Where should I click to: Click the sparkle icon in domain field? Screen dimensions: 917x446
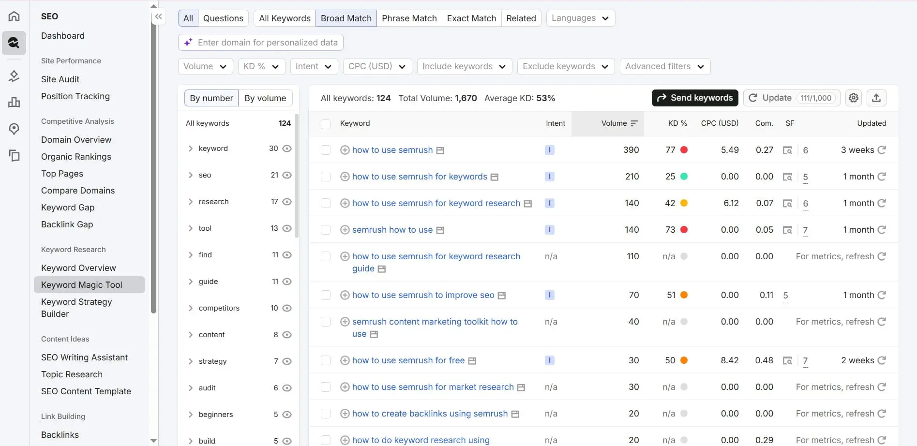(x=188, y=43)
